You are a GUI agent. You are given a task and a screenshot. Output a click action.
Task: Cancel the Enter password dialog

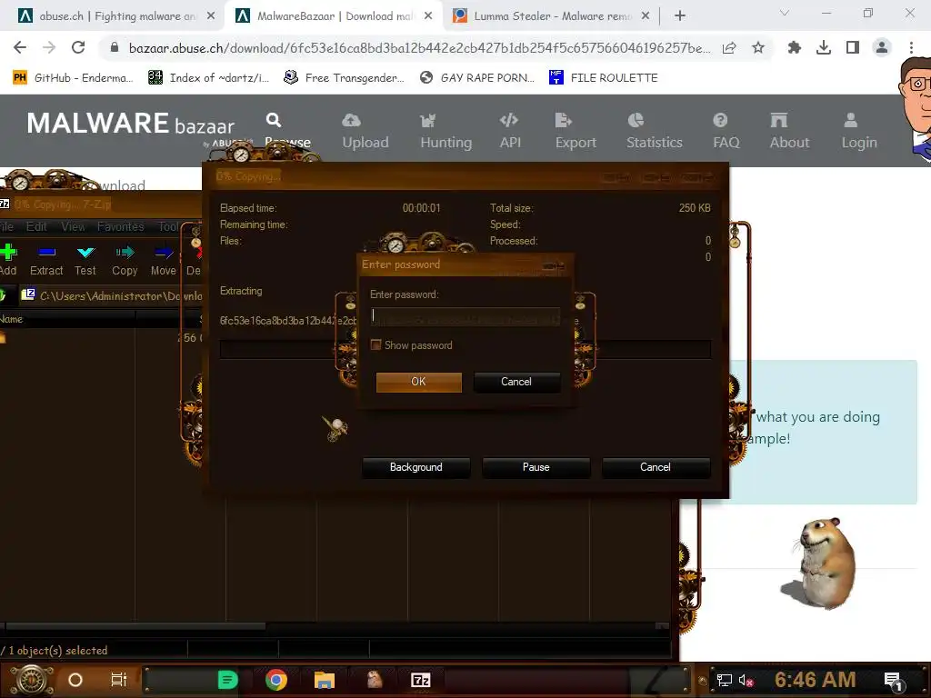pyautogui.click(x=516, y=382)
